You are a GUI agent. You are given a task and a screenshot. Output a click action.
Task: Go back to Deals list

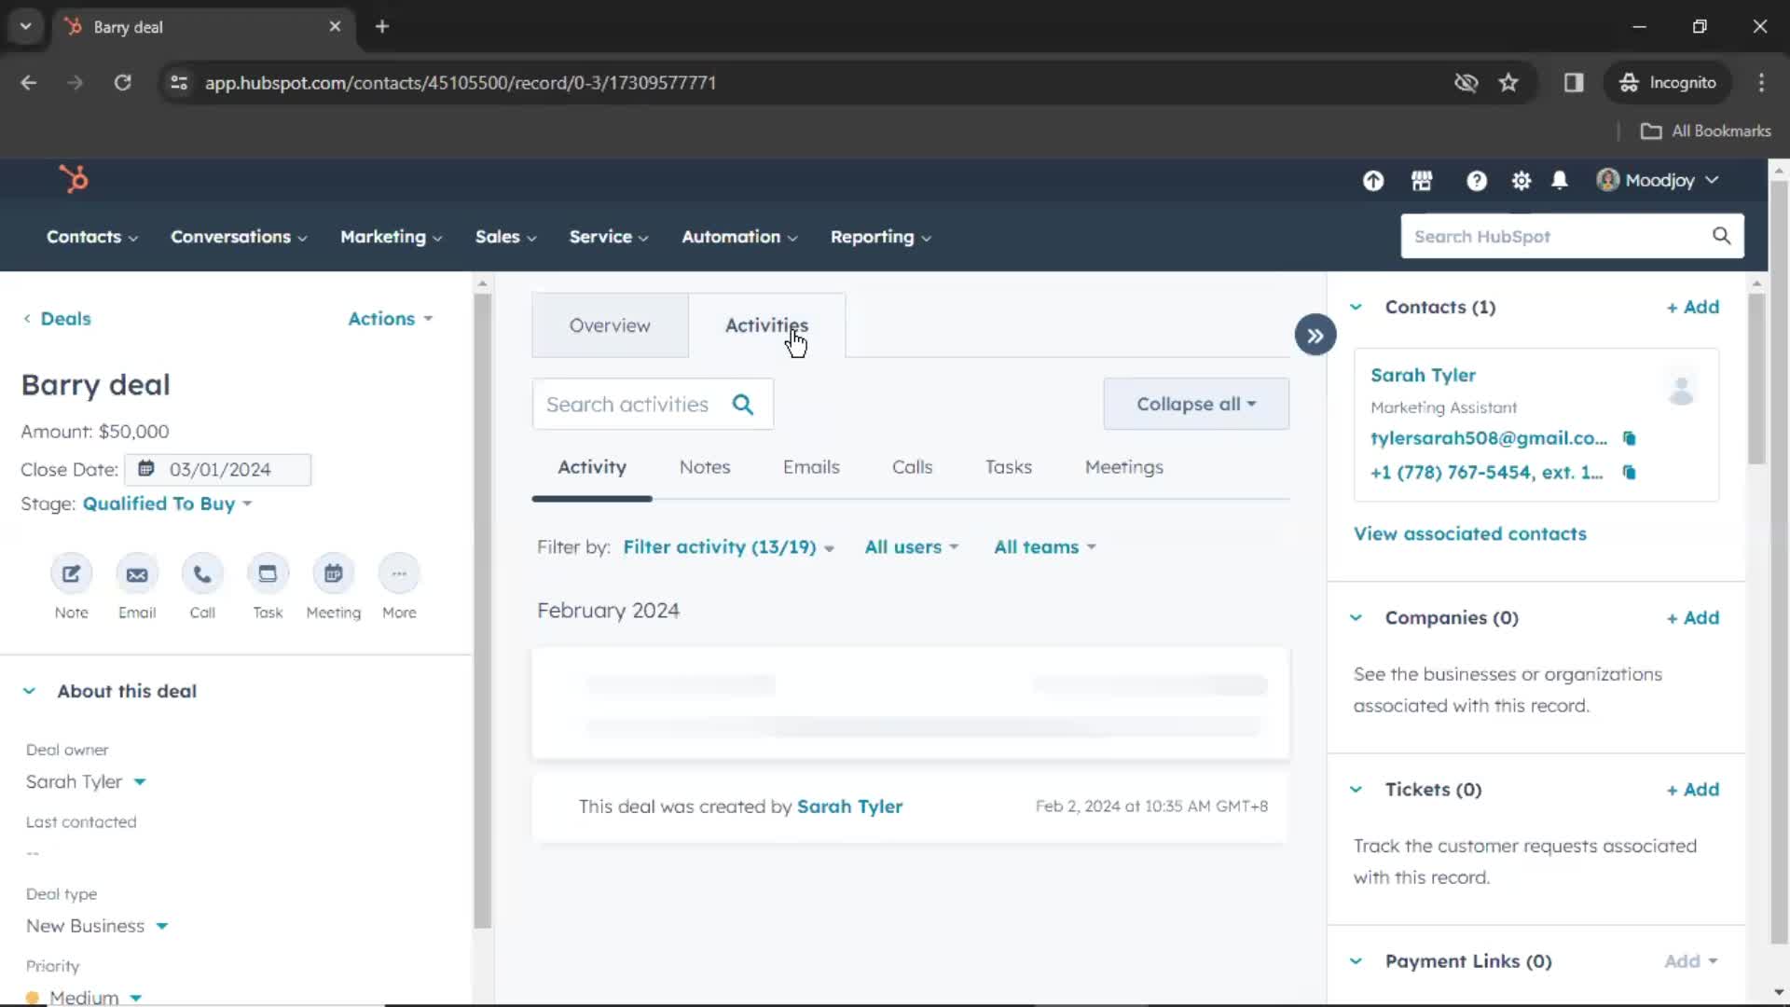57,319
